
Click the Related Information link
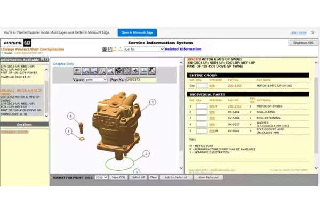pyautogui.click(x=183, y=49)
